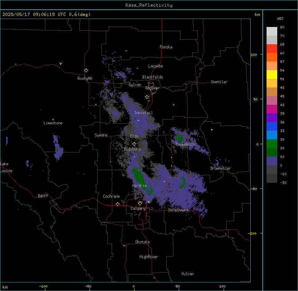Image resolution: width=298 pixels, height=291 pixels.
Task: Select the yellow diamond marker below Cochrane
Action: coord(118,204)
